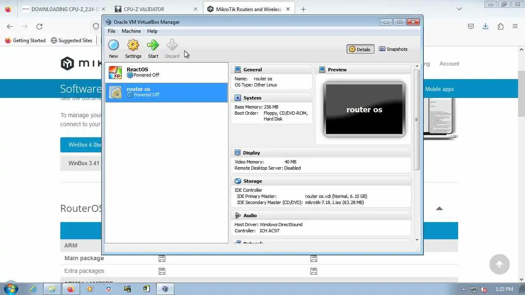Click the WinBox 3.41 download button
525x295 pixels.
(81, 163)
